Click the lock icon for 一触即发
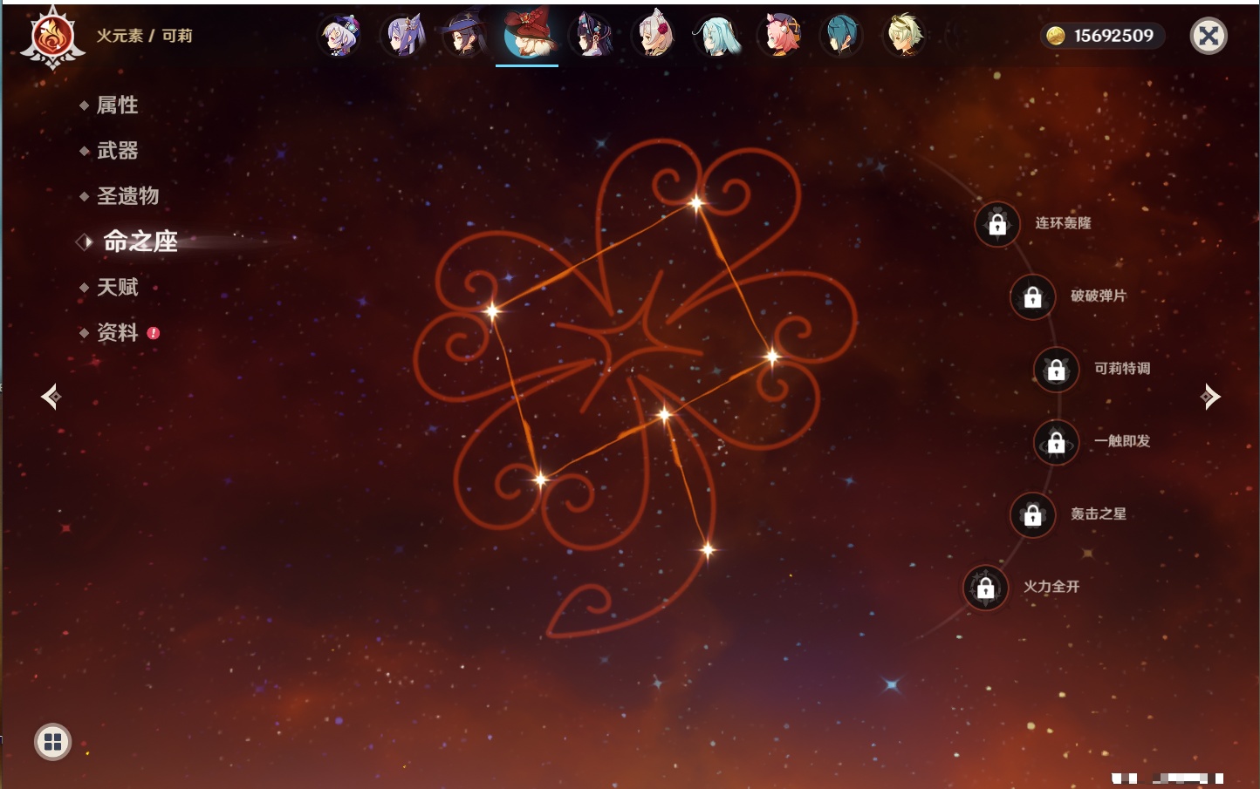Image resolution: width=1260 pixels, height=789 pixels. tap(1056, 442)
